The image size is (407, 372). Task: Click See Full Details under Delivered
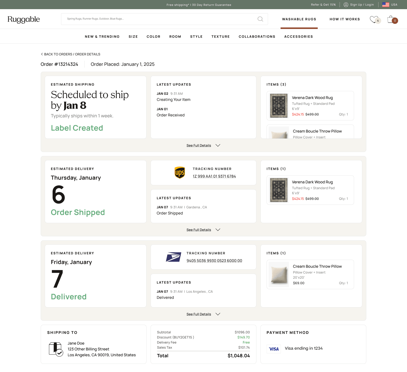[199, 314]
